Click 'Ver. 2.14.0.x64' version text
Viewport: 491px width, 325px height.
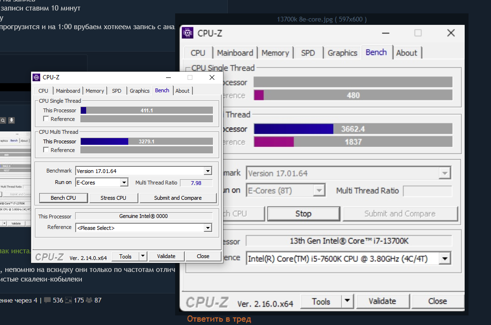(x=88, y=258)
